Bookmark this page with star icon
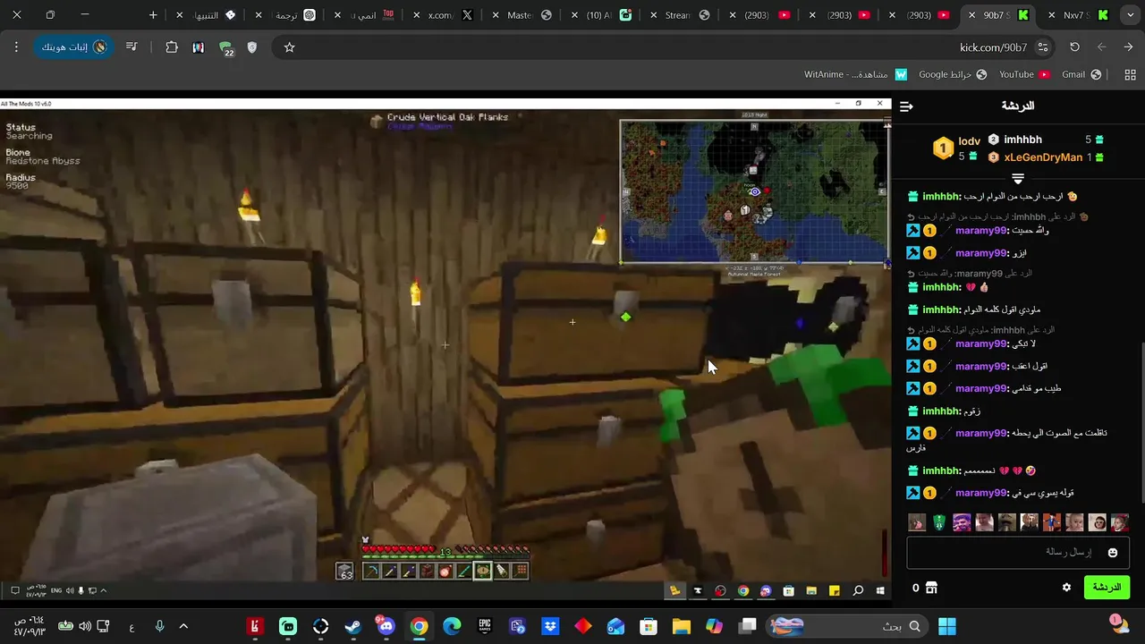Image resolution: width=1145 pixels, height=644 pixels. [289, 47]
